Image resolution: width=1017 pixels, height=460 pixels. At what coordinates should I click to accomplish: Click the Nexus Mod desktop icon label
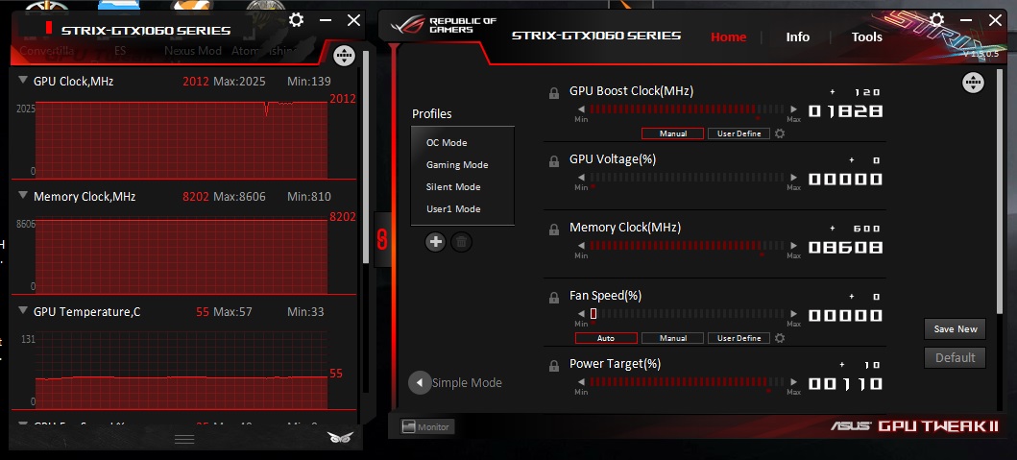[x=193, y=51]
